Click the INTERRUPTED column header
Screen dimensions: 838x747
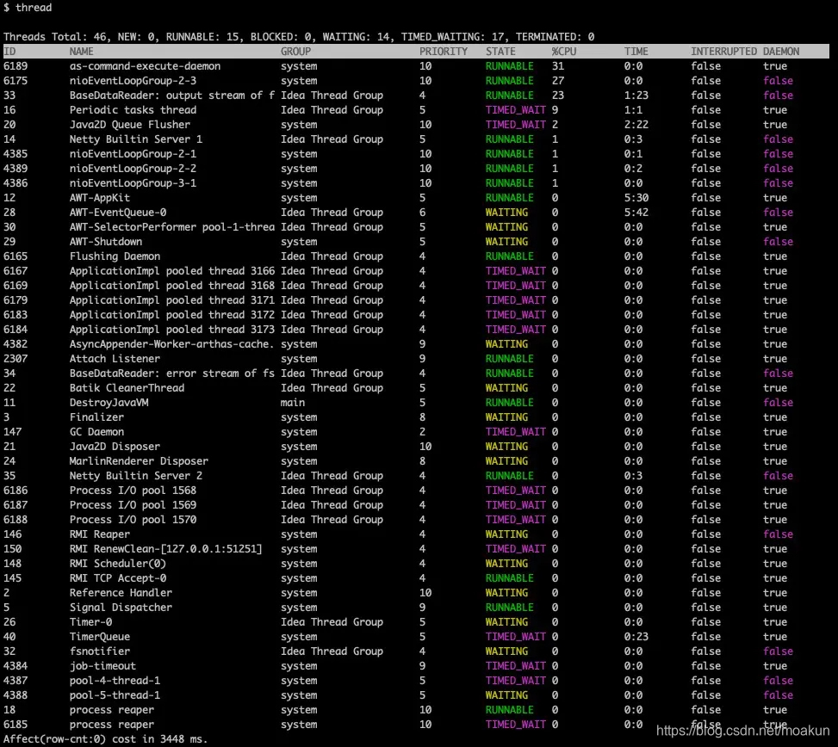(x=723, y=52)
